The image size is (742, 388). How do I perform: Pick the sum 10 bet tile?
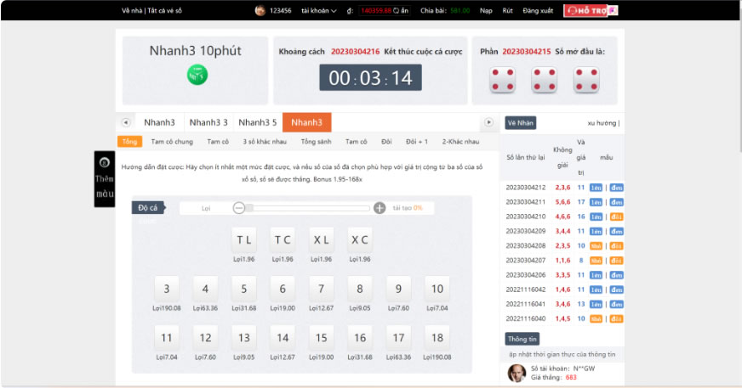(x=437, y=289)
